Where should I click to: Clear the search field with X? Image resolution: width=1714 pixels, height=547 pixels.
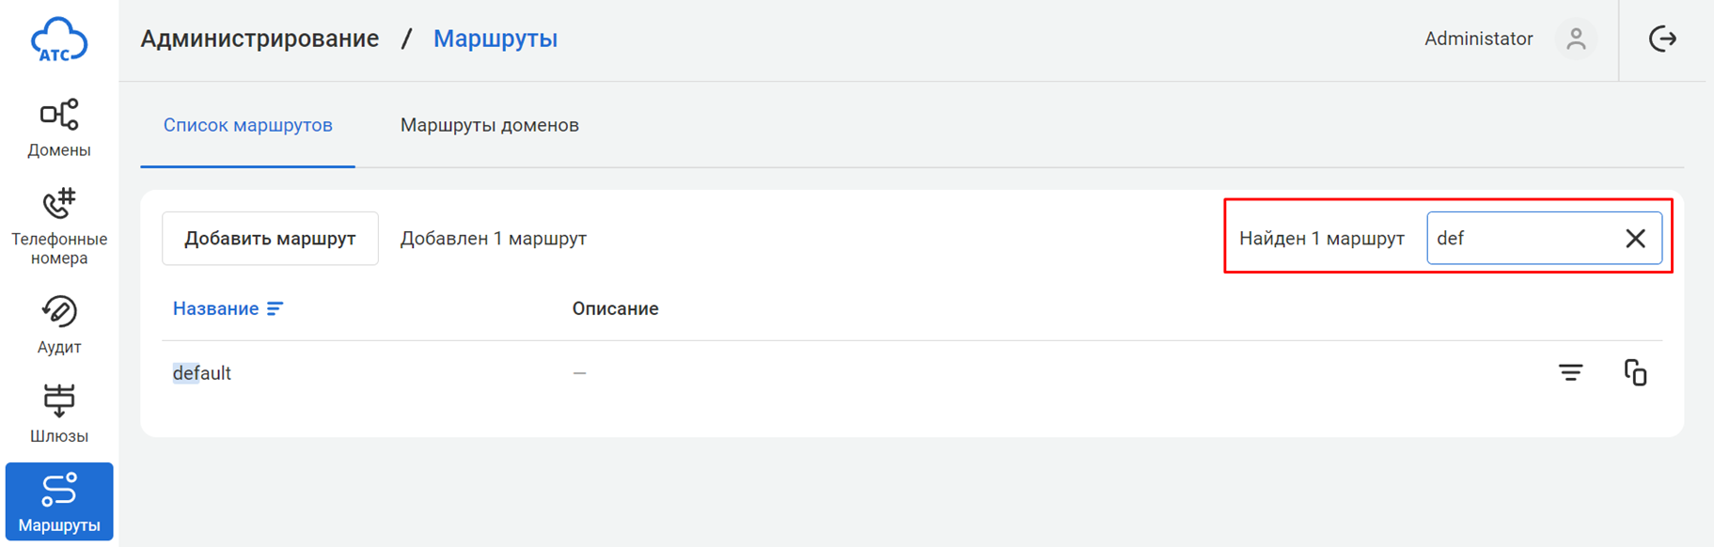(1635, 239)
